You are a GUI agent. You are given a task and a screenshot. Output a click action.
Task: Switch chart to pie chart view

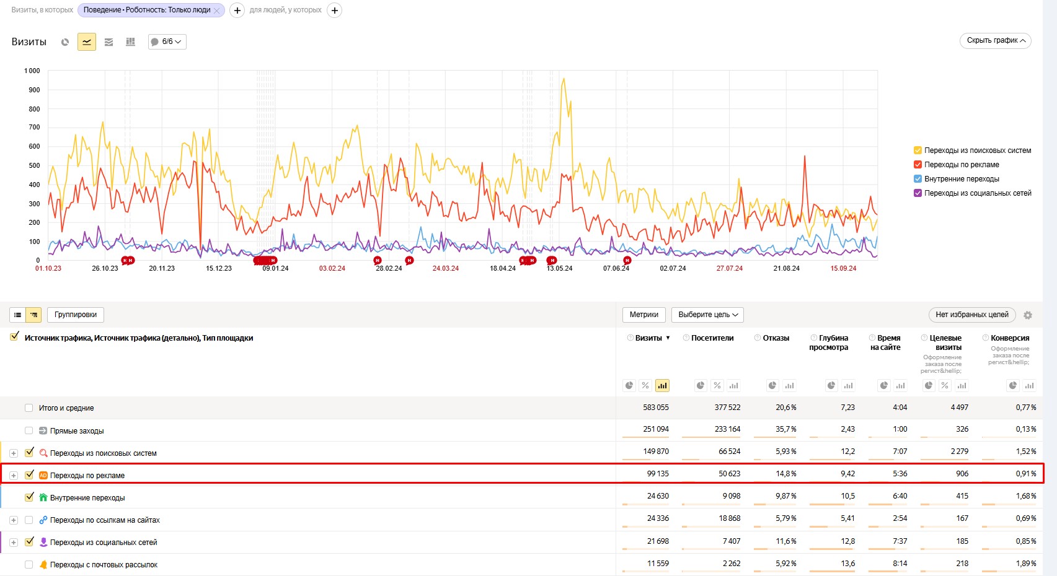[x=65, y=42]
